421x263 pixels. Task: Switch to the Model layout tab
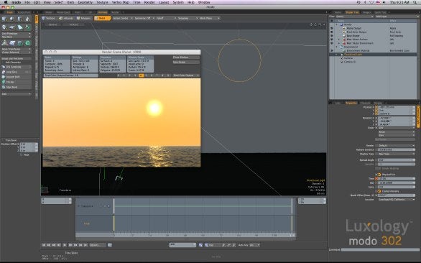coord(49,12)
